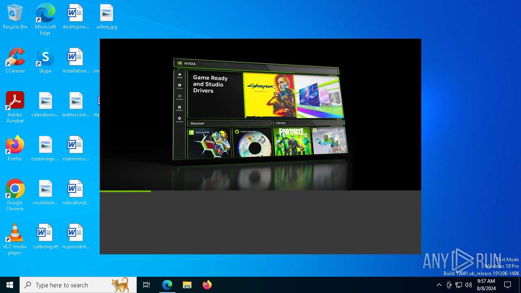
Task: Select the makemess... Word document
Action: (x=76, y=149)
